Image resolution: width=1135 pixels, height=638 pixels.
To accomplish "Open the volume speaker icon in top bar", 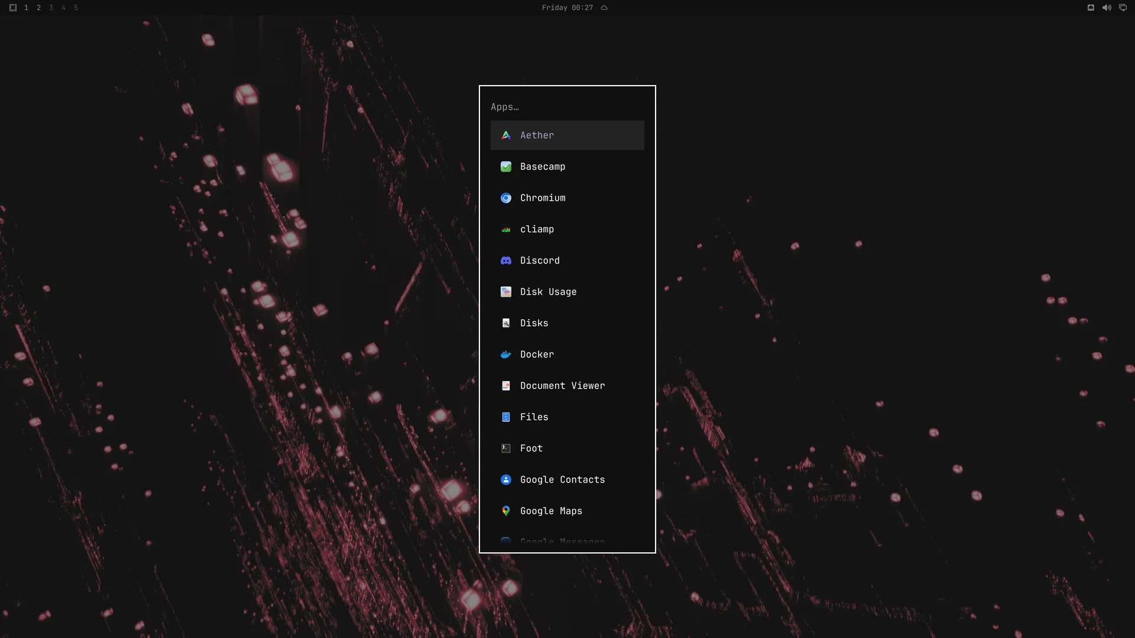I will [1107, 8].
